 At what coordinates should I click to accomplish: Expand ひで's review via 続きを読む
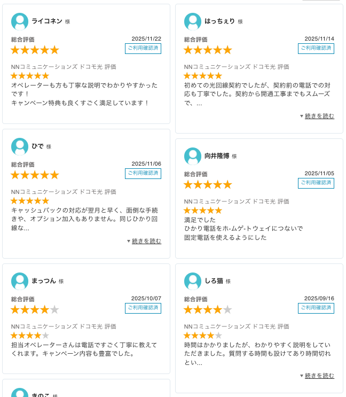coord(146,241)
